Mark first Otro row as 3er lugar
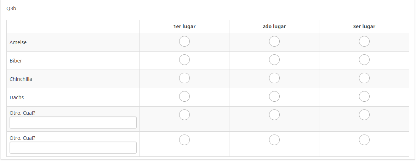 pyautogui.click(x=364, y=115)
